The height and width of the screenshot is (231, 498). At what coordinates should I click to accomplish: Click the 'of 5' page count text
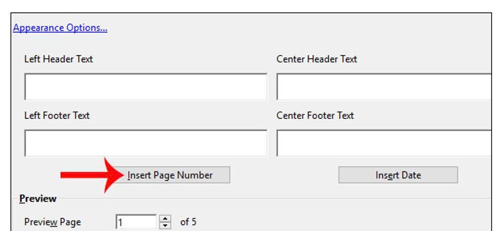click(x=188, y=222)
